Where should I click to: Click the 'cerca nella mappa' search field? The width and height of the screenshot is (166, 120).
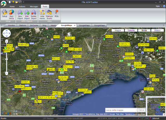tap(121, 110)
